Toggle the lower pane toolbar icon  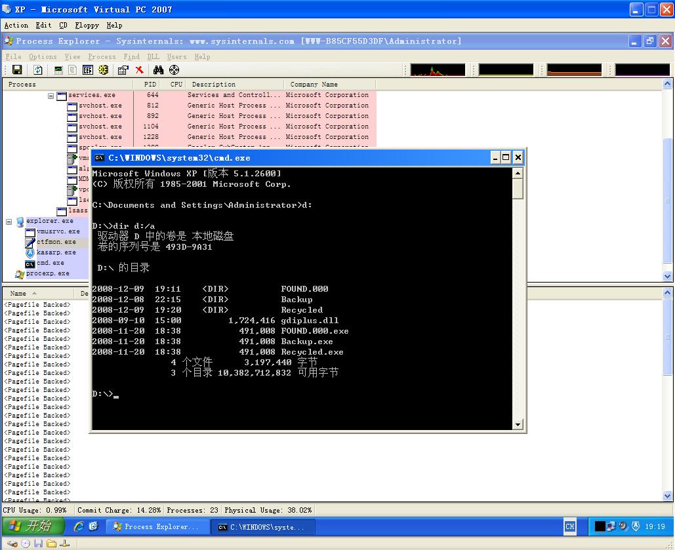coord(88,69)
